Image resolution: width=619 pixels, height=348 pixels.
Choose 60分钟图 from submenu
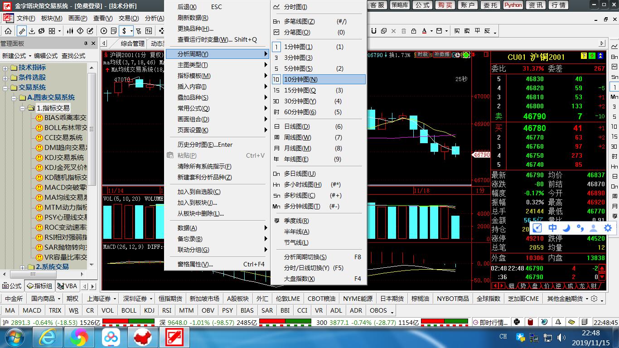tap(319, 112)
